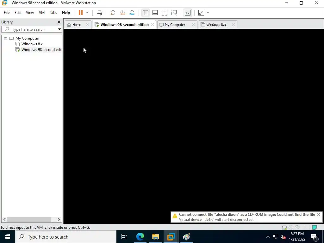The image size is (324, 243).
Task: Open the snapshot manager
Action: pyautogui.click(x=132, y=13)
